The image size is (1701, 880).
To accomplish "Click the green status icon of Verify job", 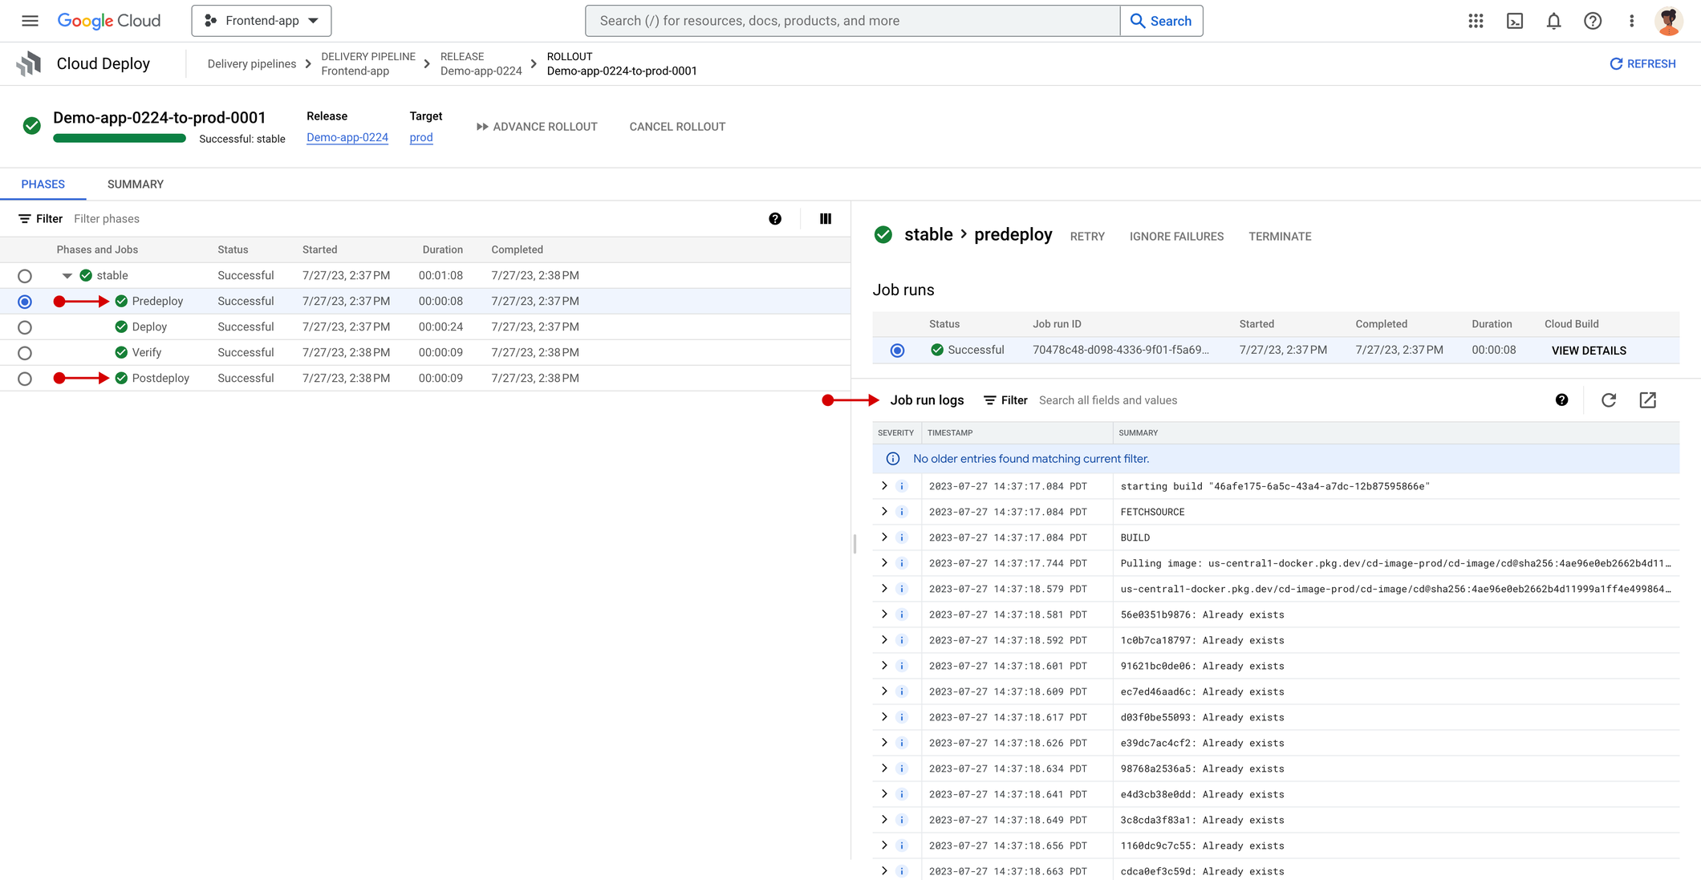I will [121, 352].
